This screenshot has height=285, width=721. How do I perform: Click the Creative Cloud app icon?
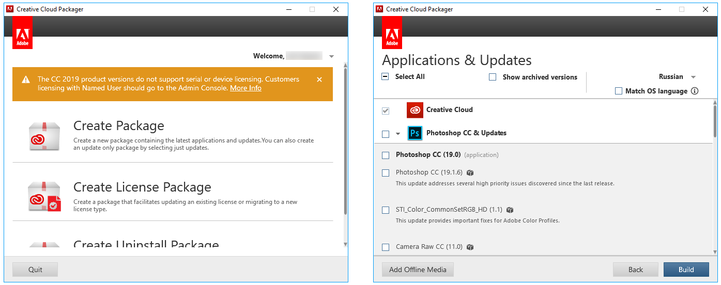pyautogui.click(x=415, y=110)
